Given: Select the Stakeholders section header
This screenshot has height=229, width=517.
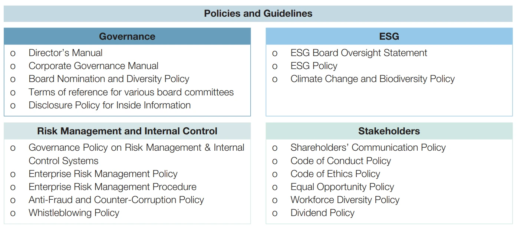Looking at the screenshot, I should click(389, 131).
